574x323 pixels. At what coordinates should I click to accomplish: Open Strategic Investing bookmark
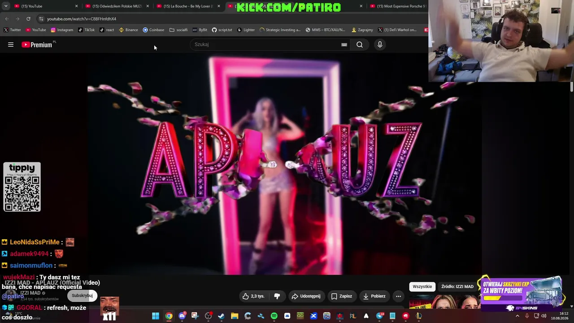tap(280, 30)
